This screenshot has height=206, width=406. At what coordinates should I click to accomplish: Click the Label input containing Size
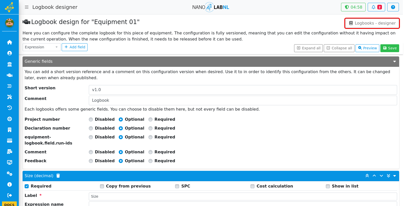(x=243, y=196)
